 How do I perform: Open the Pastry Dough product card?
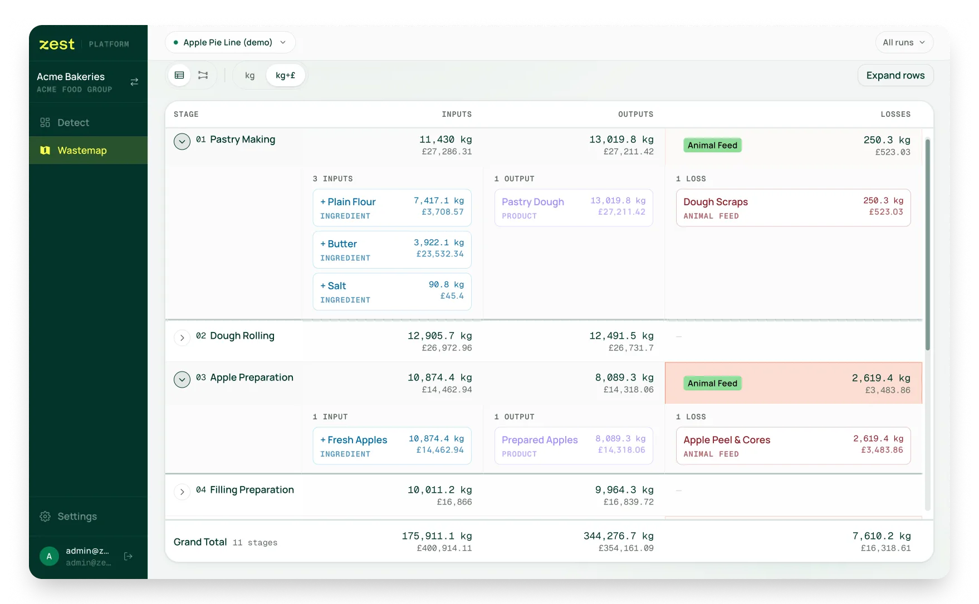click(574, 207)
